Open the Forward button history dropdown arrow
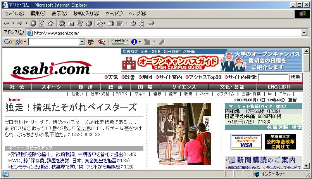 click(26, 23)
